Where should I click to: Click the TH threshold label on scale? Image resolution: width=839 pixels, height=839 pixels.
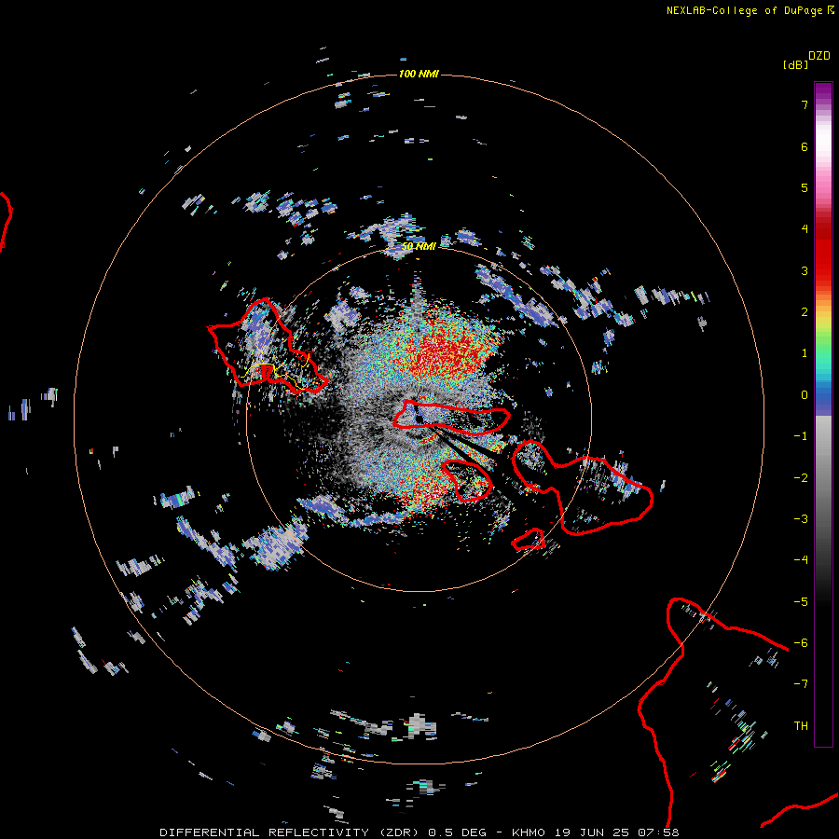tap(801, 726)
